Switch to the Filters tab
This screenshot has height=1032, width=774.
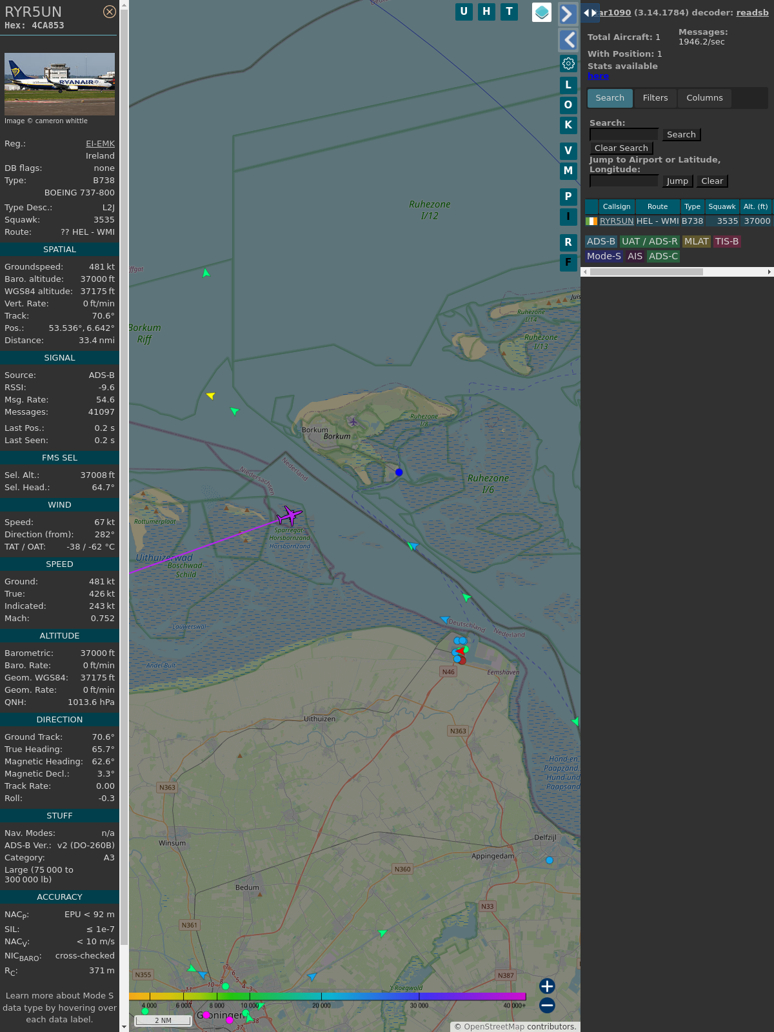[x=655, y=98]
